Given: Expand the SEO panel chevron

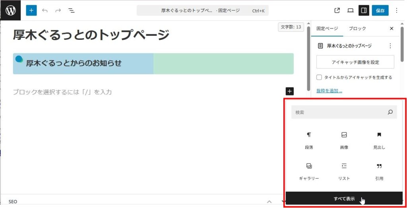Looking at the screenshot, I should (269, 202).
